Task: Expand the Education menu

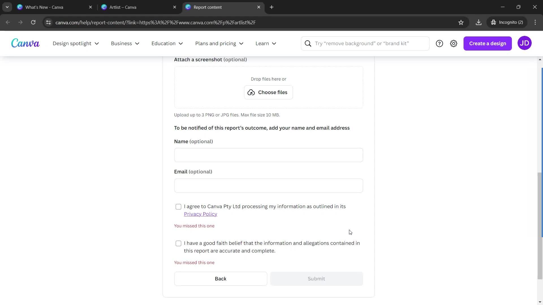Action: tap(167, 43)
